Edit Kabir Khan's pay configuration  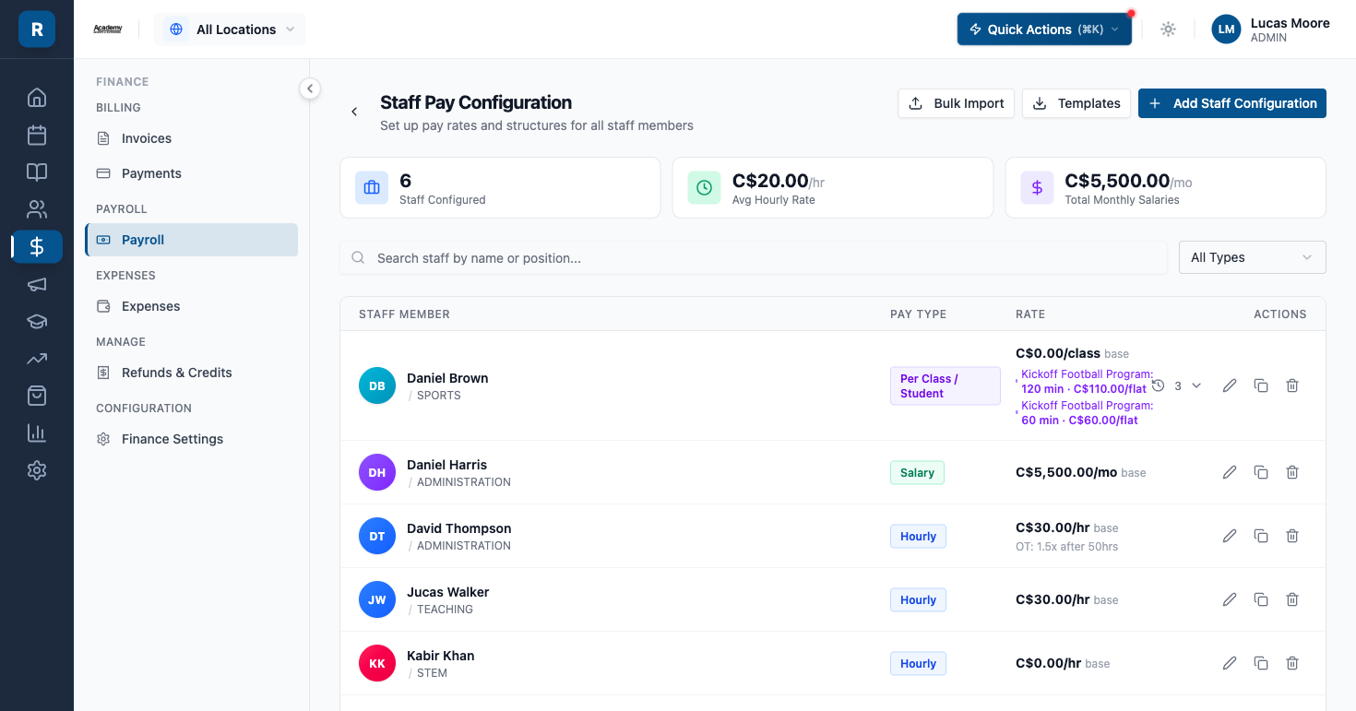pyautogui.click(x=1230, y=663)
